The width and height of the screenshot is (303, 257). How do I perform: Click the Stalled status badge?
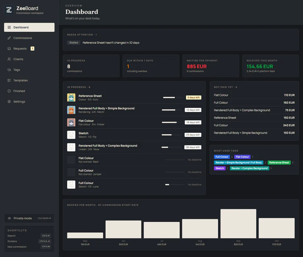coord(74,43)
